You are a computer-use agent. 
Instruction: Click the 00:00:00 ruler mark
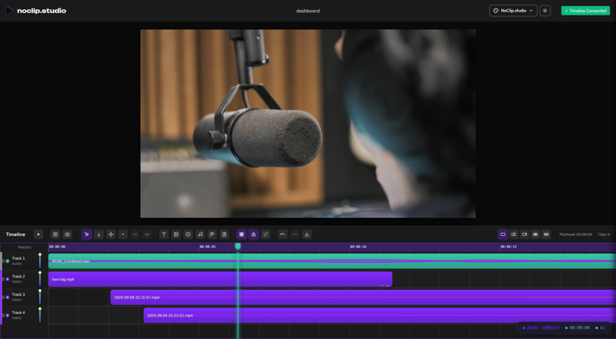click(57, 247)
